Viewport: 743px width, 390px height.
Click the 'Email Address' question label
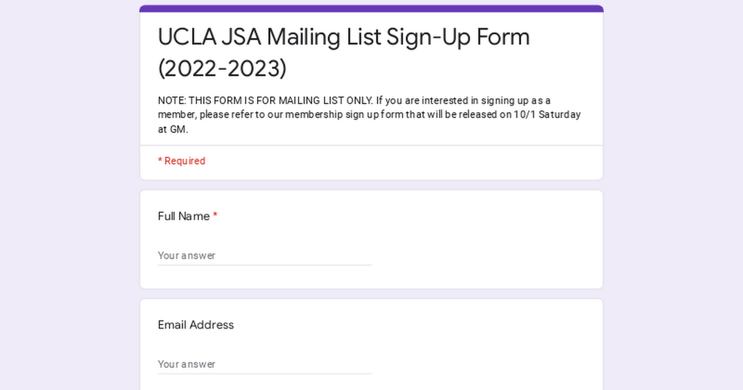pyautogui.click(x=196, y=325)
